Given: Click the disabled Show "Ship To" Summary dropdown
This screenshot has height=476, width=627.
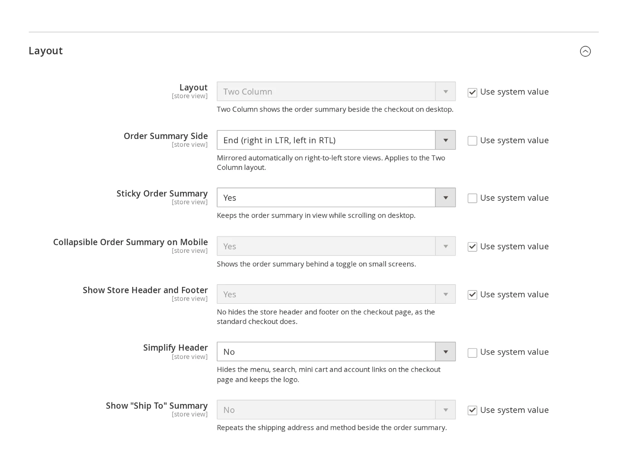Looking at the screenshot, I should click(336, 410).
